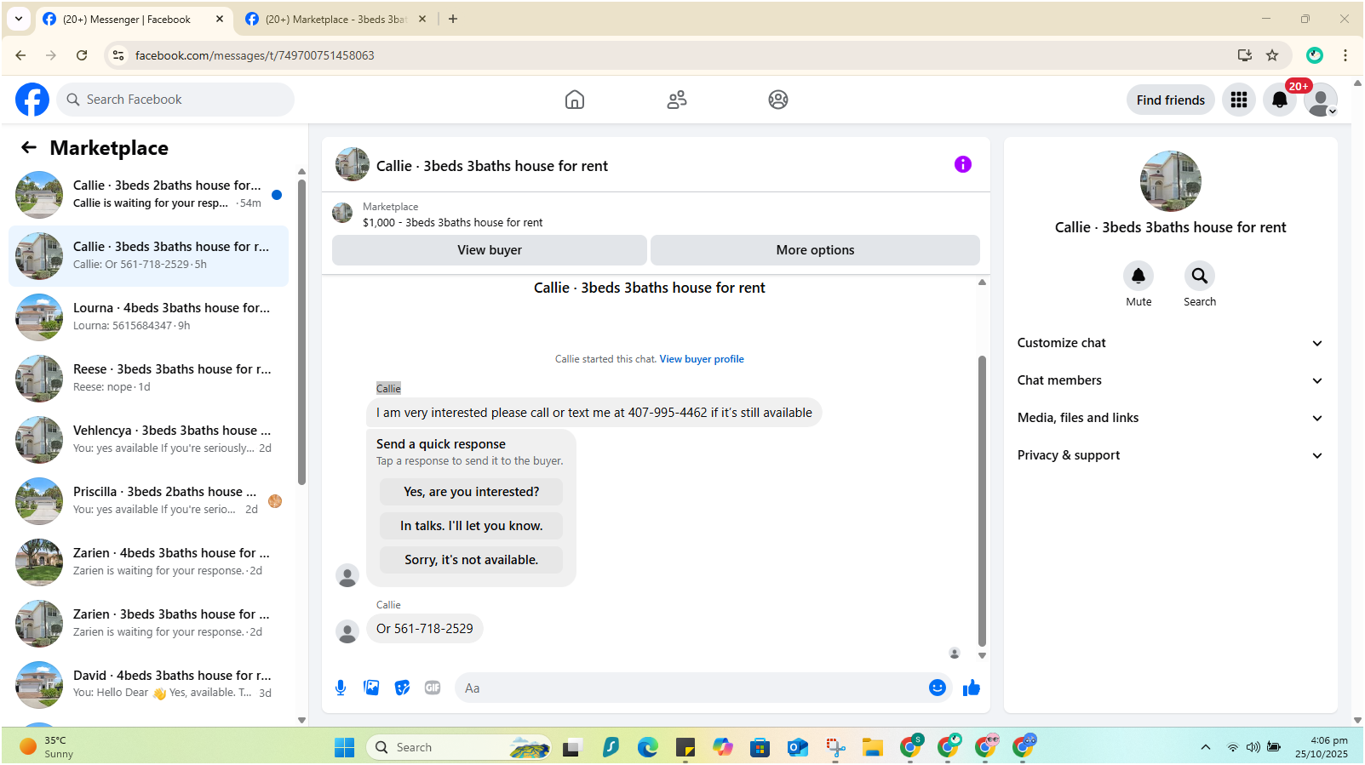
Task: Go back with browser back arrow
Action: (x=20, y=55)
